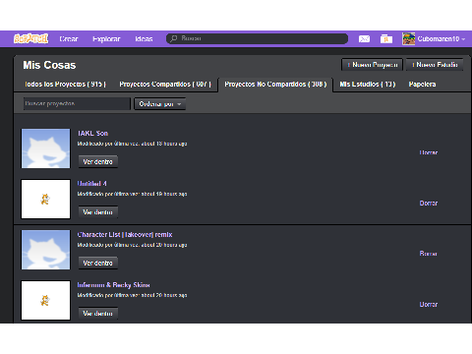Click the Scratch logo
This screenshot has height=354, width=472.
[x=31, y=38]
